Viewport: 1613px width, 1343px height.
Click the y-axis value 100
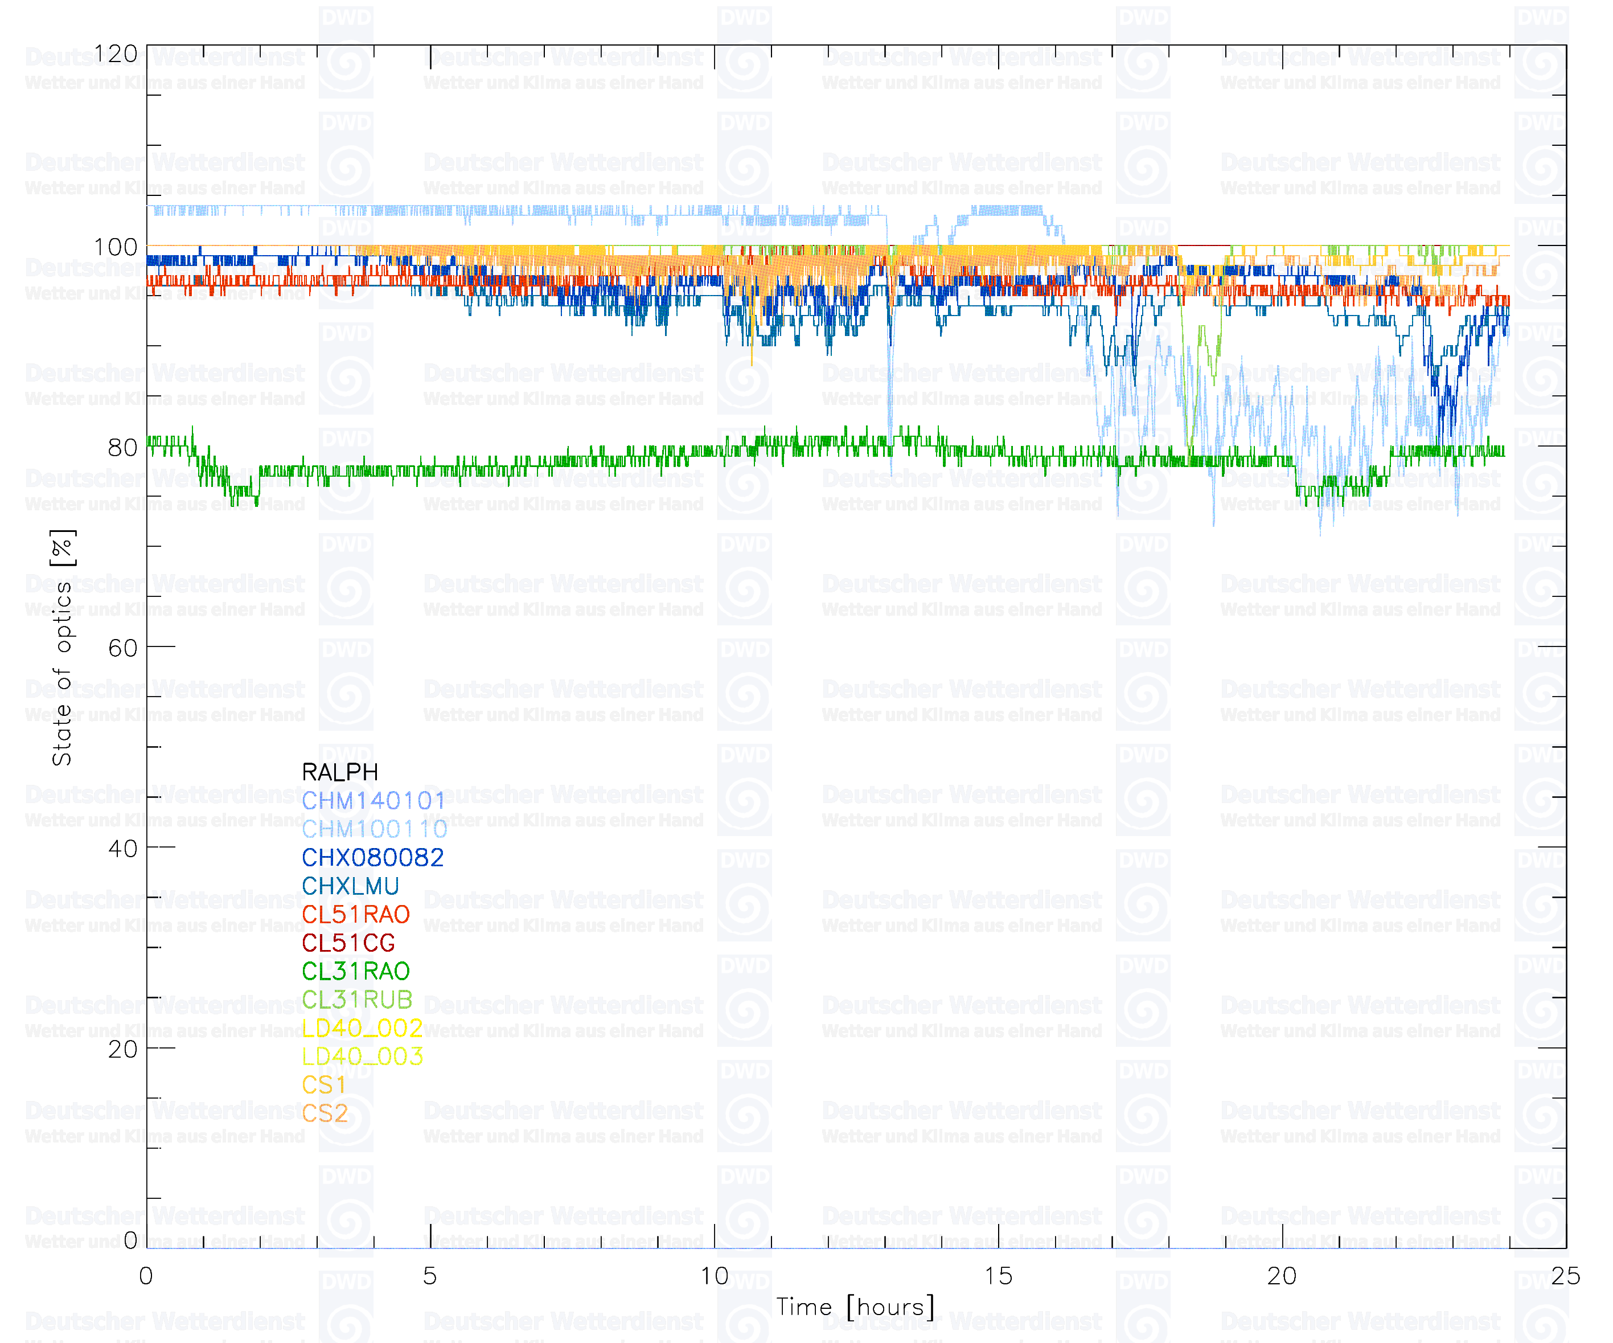tap(115, 247)
